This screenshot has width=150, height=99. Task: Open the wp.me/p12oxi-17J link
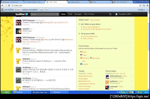(31, 42)
